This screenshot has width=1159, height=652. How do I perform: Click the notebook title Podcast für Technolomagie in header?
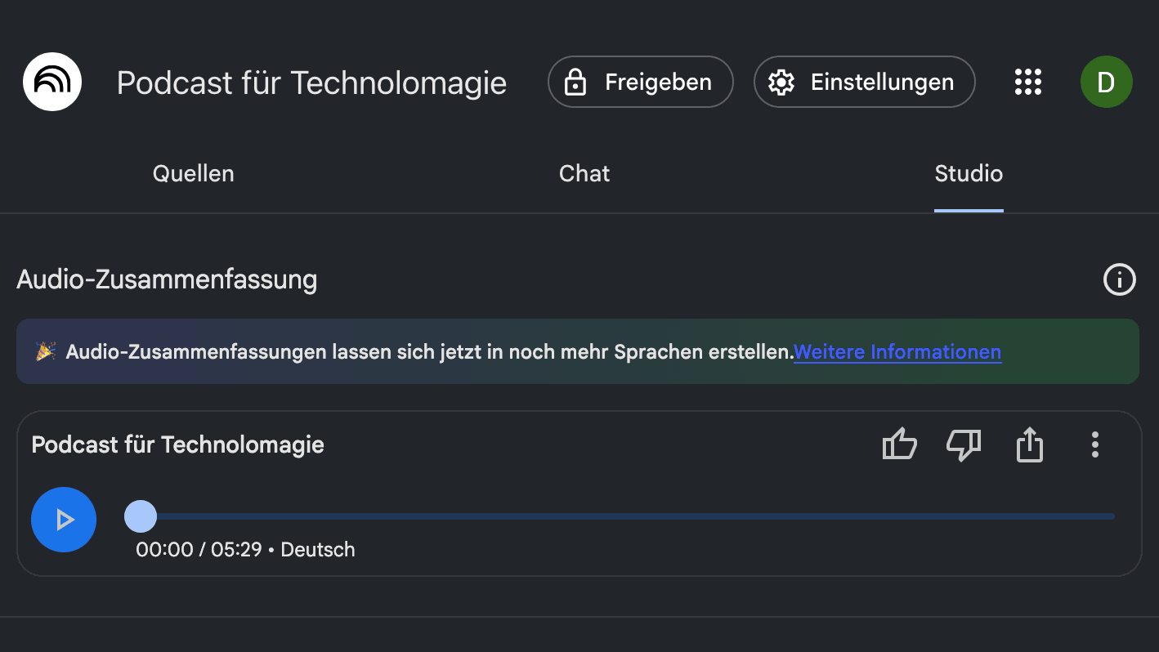311,83
